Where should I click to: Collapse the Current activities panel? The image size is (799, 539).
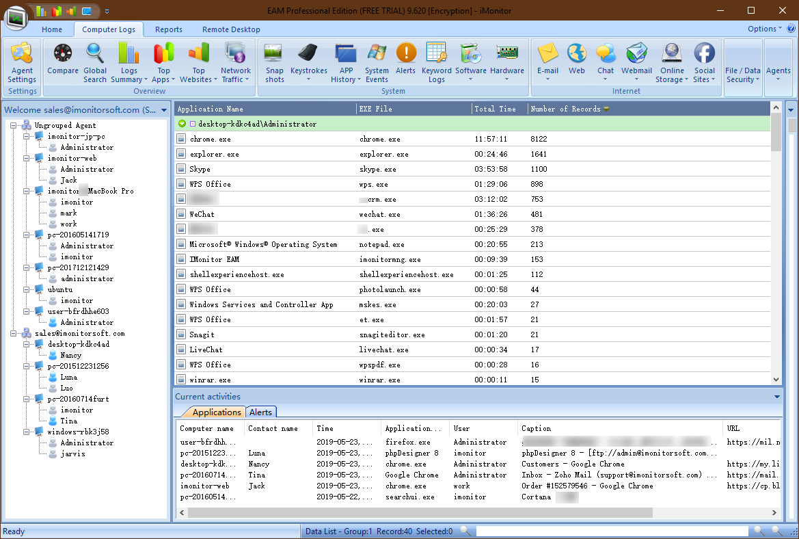[776, 397]
